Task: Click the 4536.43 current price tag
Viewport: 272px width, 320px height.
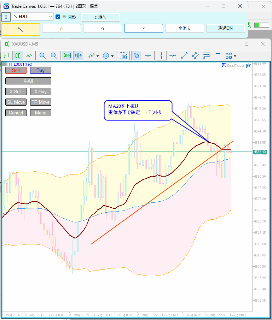Action: click(260, 152)
